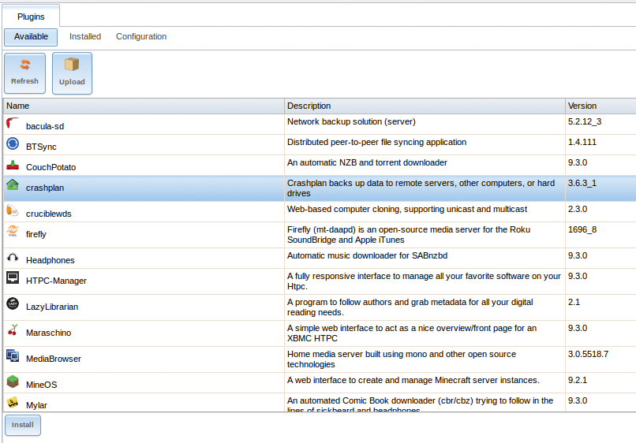The image size is (636, 443).
Task: Click the Mylar plugin icon
Action: [x=13, y=402]
